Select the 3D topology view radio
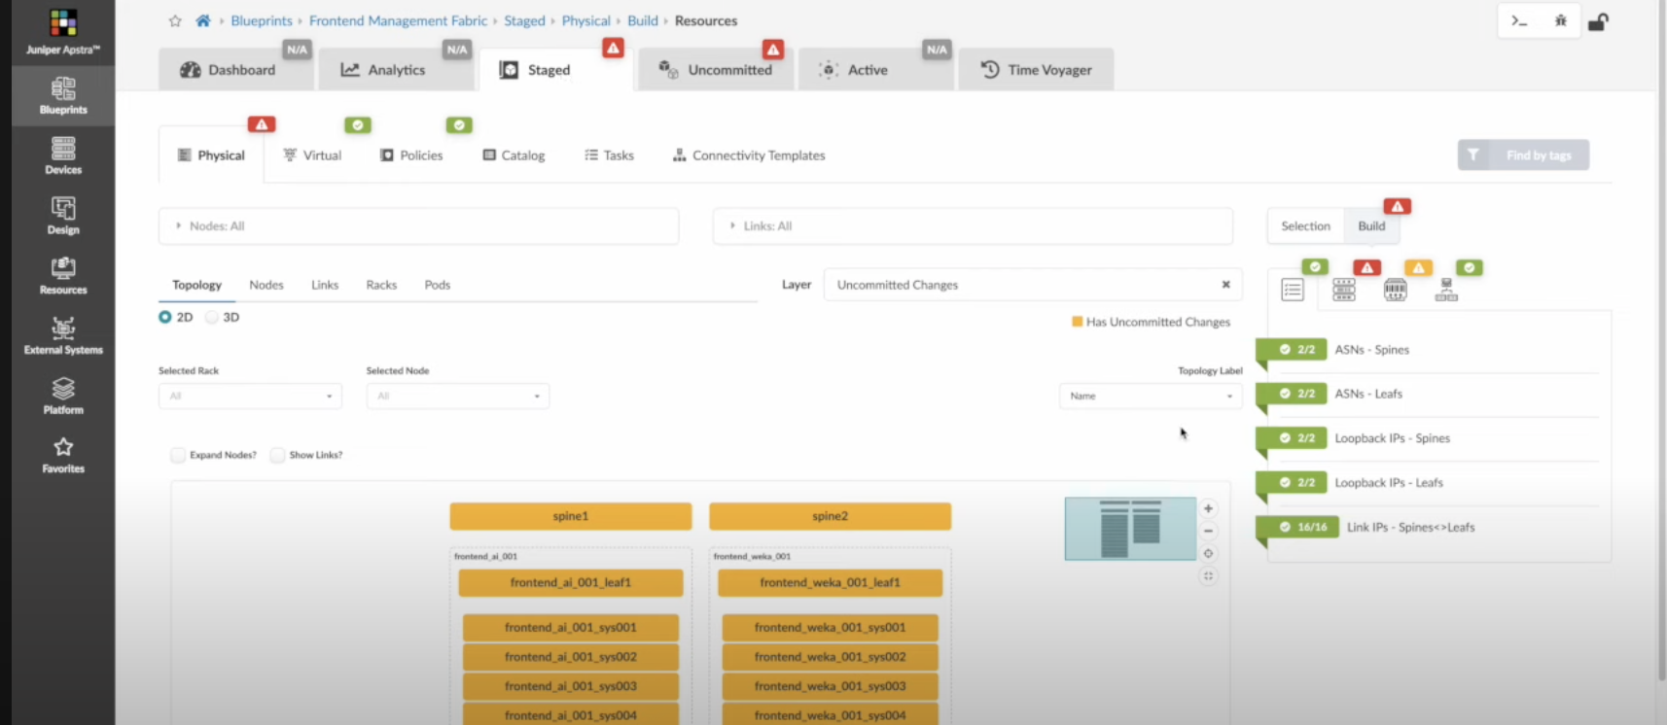The height and width of the screenshot is (725, 1667). coord(212,317)
